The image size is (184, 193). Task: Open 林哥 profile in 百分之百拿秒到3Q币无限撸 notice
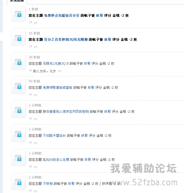pos(108,40)
